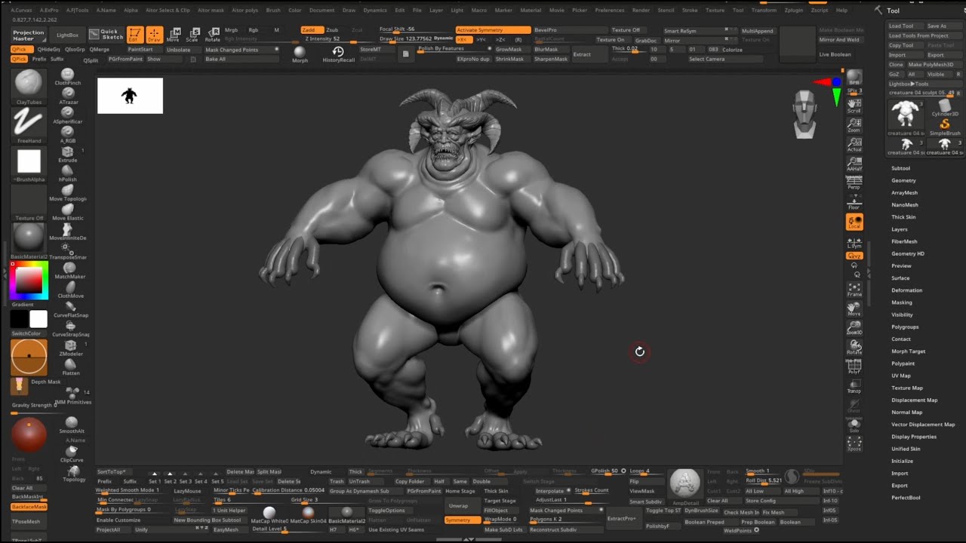Choose the FreeHand stroke icon
The image size is (966, 543).
pos(29,122)
